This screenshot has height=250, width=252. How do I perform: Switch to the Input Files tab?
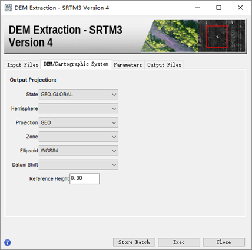pos(22,65)
